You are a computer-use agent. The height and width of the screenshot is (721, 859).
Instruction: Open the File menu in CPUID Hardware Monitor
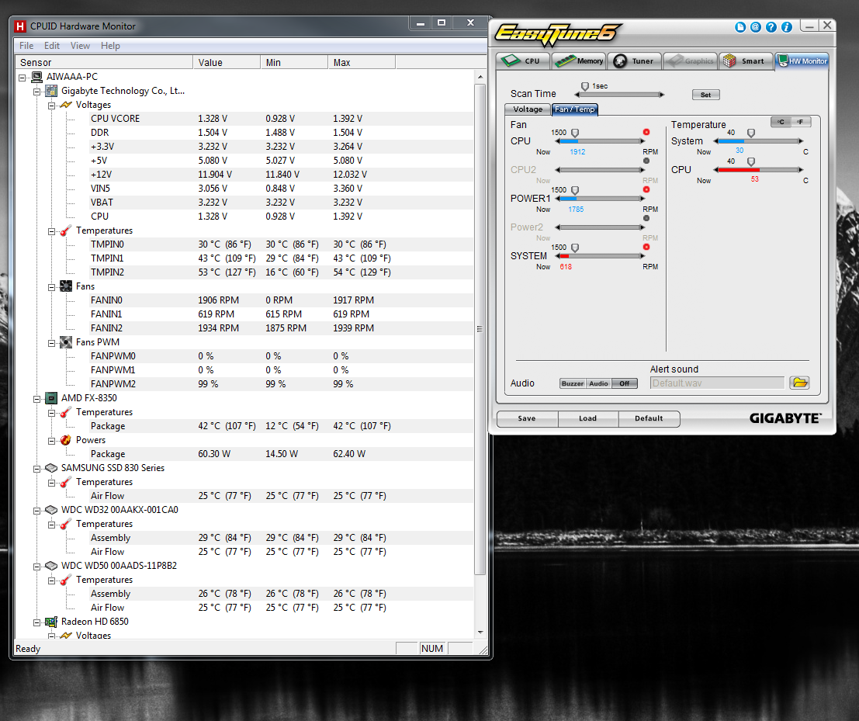point(26,46)
